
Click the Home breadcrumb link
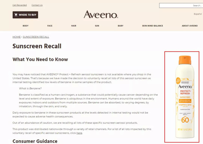[17, 37]
